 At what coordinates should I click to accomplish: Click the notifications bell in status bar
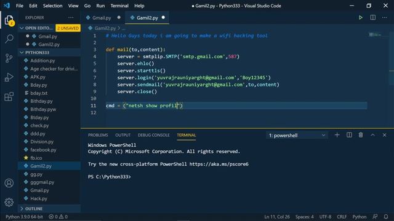point(386,217)
